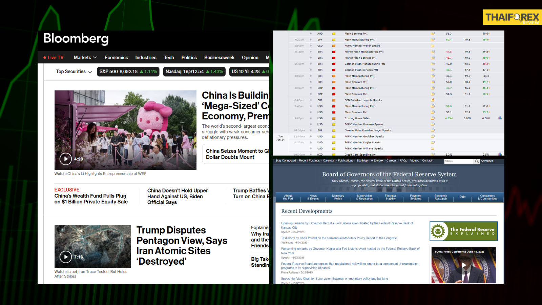The width and height of the screenshot is (542, 305).
Task: Open the News & Events tab
Action: click(x=313, y=197)
